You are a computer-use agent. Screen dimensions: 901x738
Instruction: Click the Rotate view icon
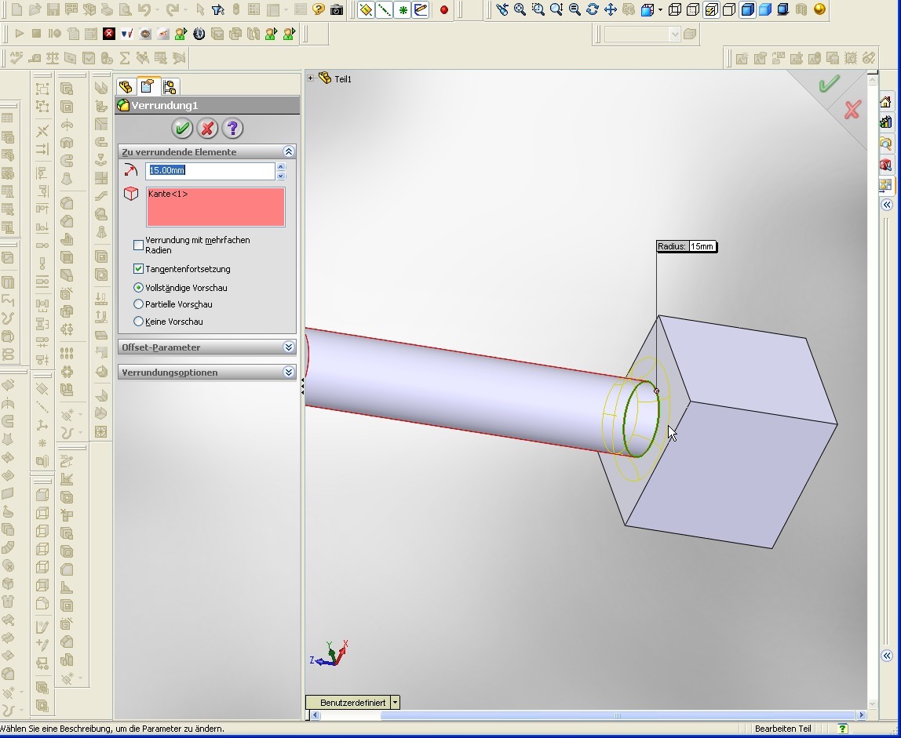593,10
